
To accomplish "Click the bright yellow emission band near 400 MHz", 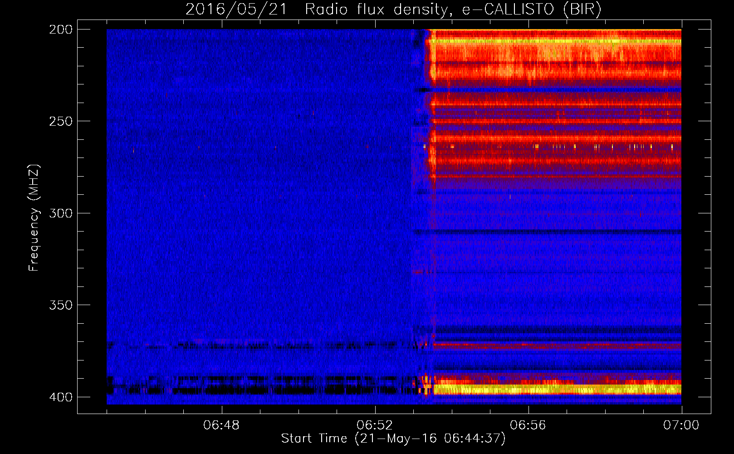I will (x=557, y=389).
